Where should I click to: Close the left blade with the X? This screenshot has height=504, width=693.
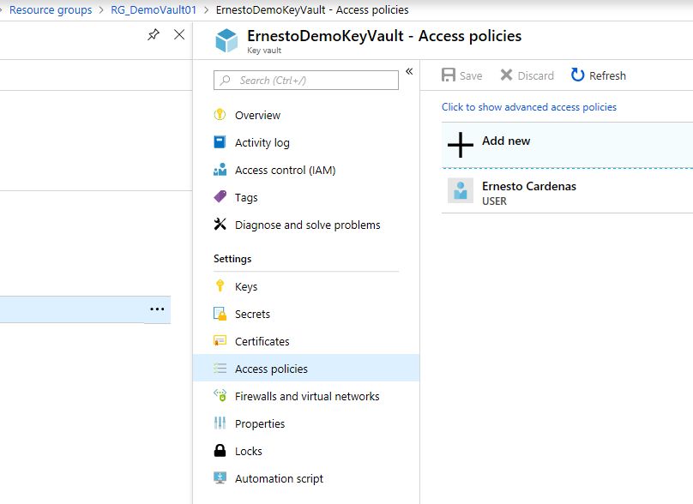pos(179,34)
